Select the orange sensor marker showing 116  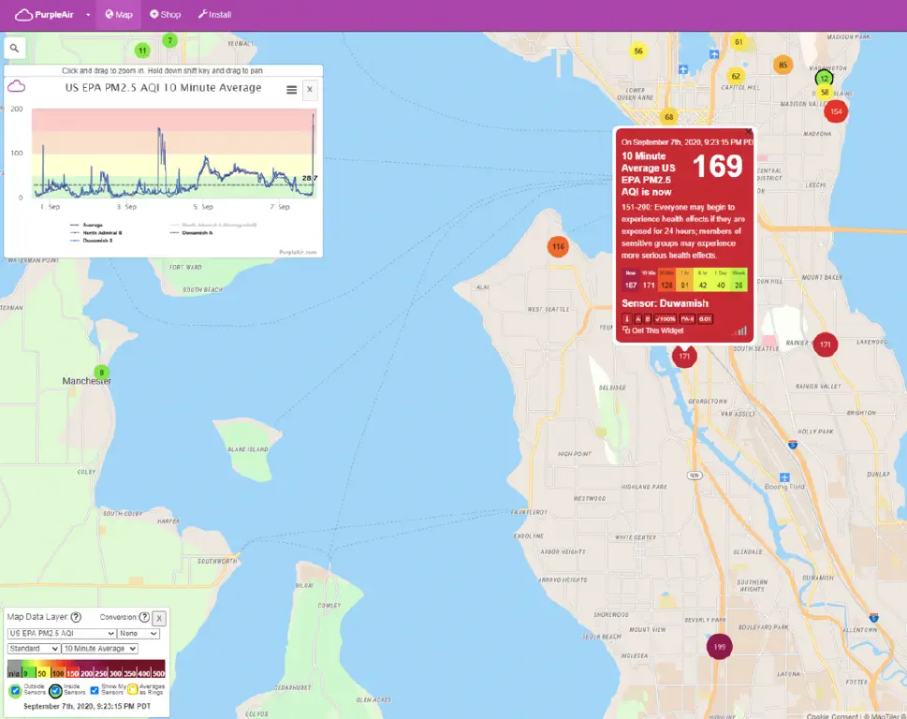tap(558, 246)
